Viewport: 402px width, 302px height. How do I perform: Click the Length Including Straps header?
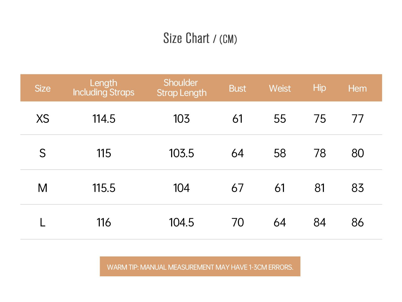pos(104,88)
